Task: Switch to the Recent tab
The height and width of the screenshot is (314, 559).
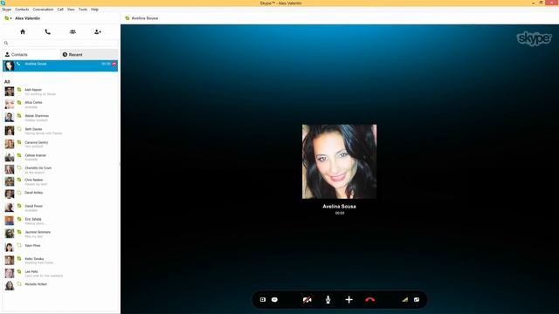Action: coord(89,54)
